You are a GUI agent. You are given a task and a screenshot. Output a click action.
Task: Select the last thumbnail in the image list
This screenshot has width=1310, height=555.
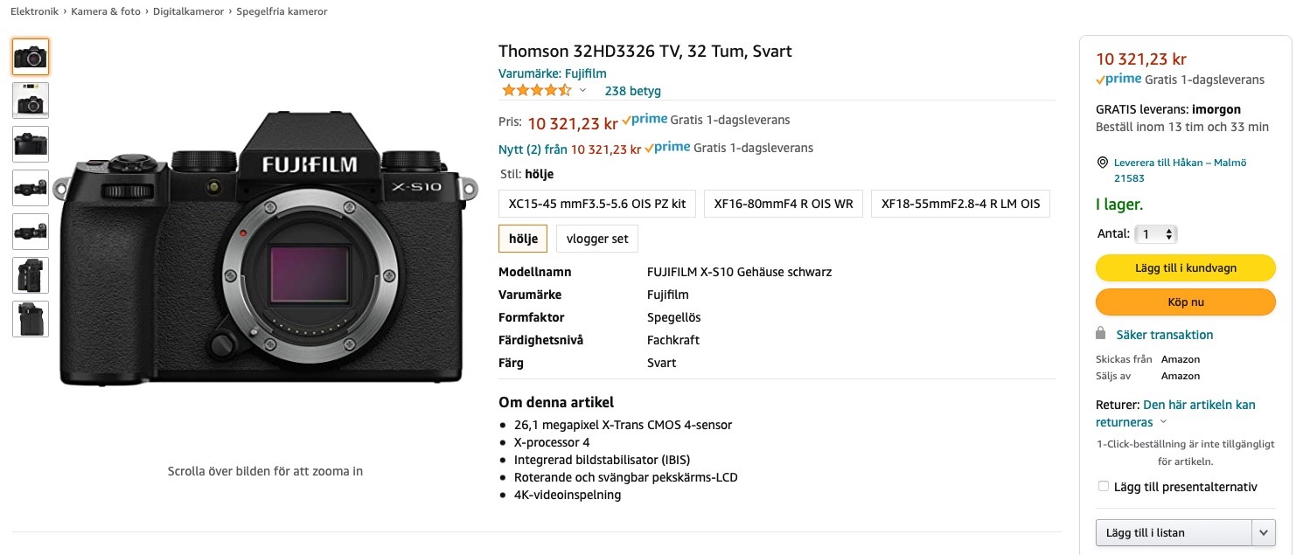[31, 319]
